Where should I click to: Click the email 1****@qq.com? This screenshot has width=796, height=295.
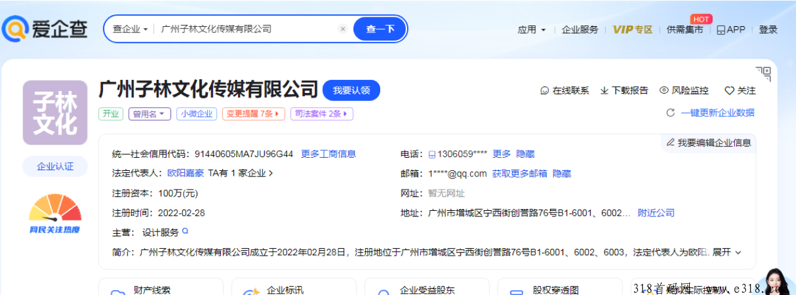[457, 173]
